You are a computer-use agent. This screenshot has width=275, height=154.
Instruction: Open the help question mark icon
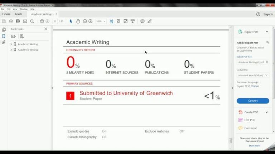258,14
